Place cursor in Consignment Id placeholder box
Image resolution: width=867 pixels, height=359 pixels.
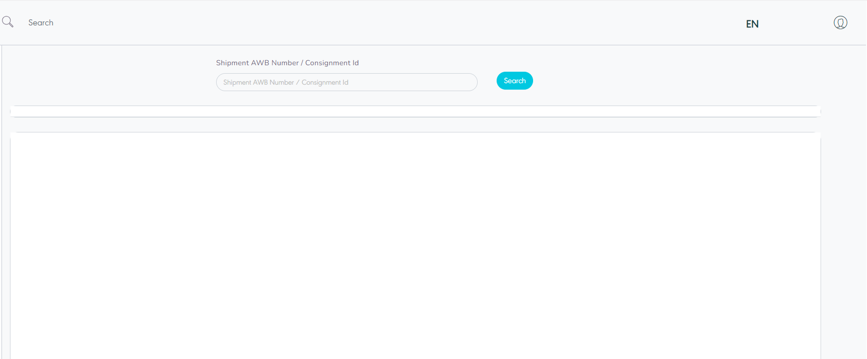(346, 82)
